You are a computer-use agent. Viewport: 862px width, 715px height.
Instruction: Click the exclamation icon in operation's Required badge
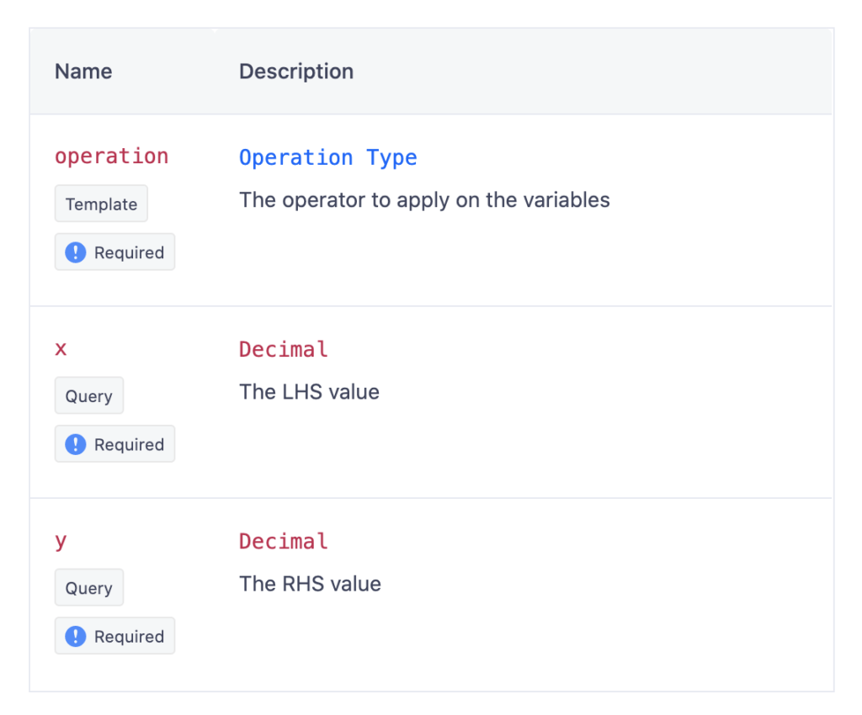[x=75, y=252]
